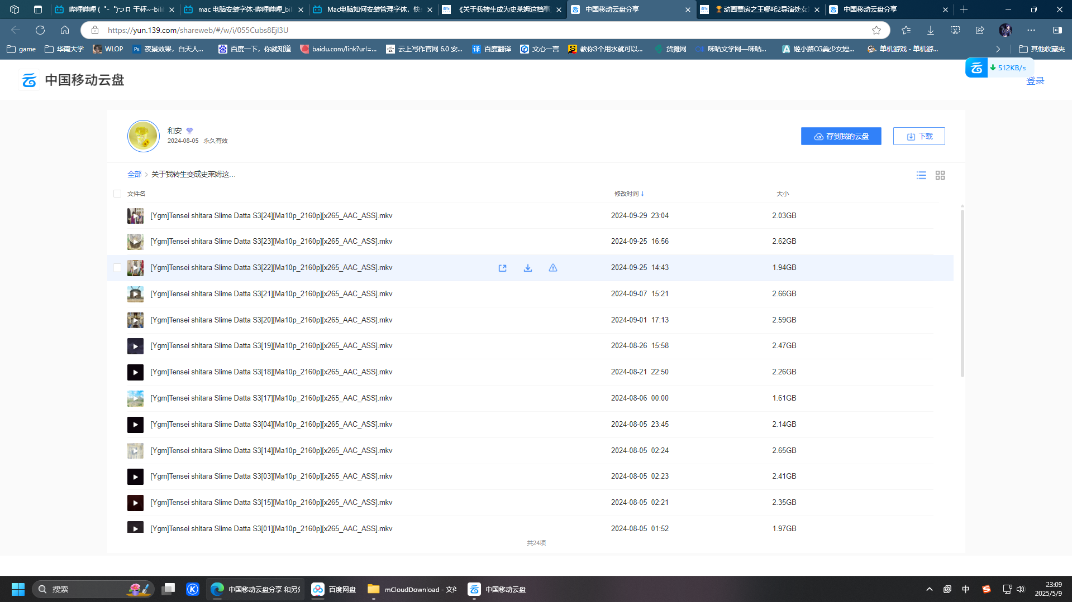The height and width of the screenshot is (602, 1072).
Task: Switch to list view layout
Action: (921, 175)
